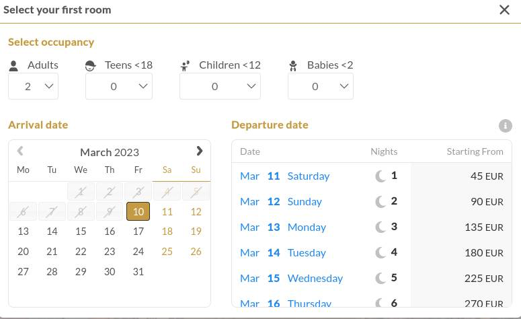
Task: Click the Teens face icon
Action: pos(91,66)
